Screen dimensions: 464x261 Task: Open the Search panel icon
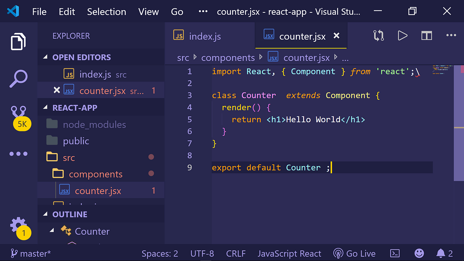pyautogui.click(x=18, y=77)
